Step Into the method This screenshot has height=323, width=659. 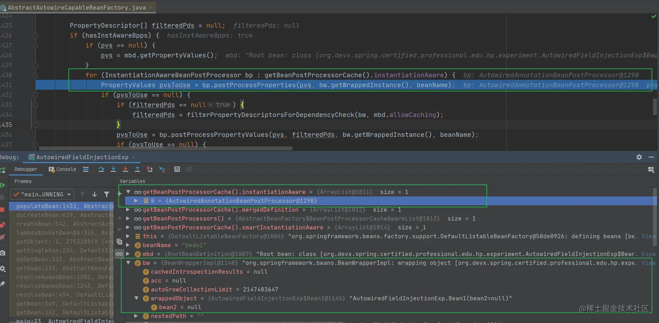click(113, 169)
